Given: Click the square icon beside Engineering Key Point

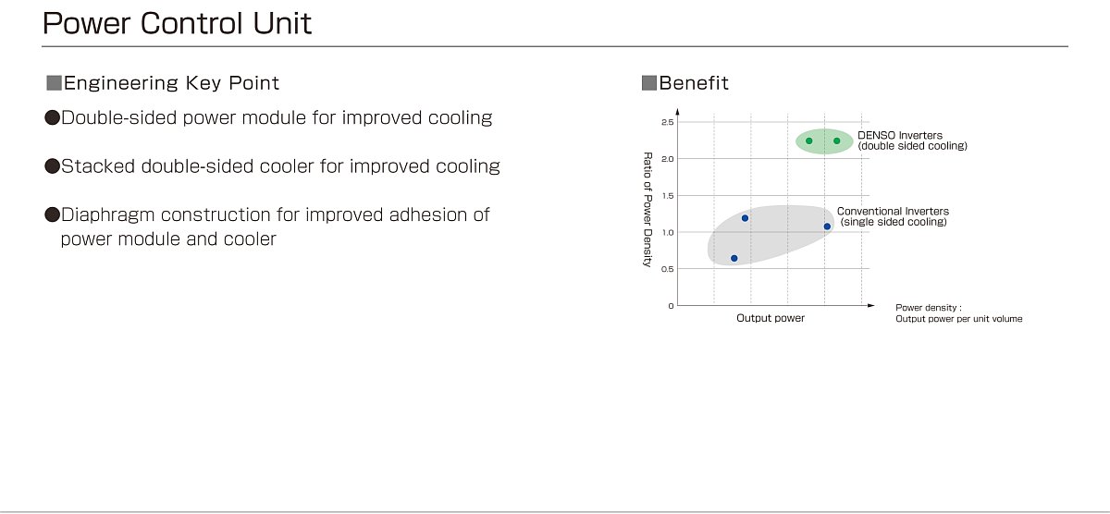Looking at the screenshot, I should 53,83.
